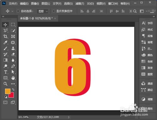Change the screen mode

tap(13, 102)
